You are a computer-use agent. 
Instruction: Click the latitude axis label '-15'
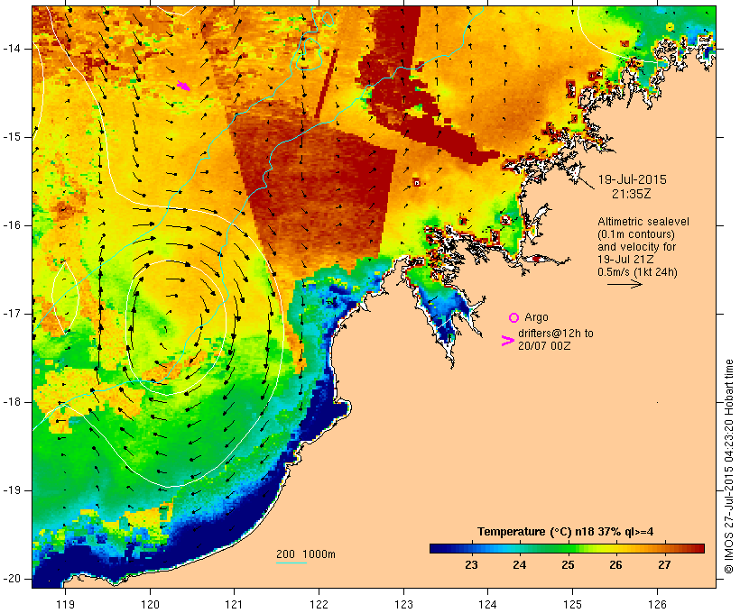click(12, 137)
